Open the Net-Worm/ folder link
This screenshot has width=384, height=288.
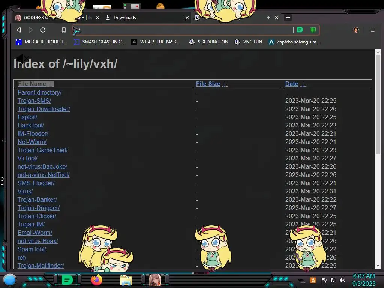[32, 142]
